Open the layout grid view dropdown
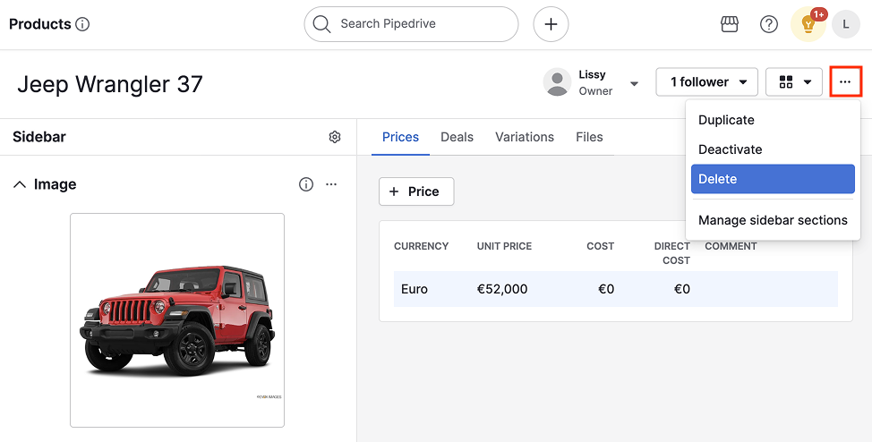The image size is (872, 442). 794,82
